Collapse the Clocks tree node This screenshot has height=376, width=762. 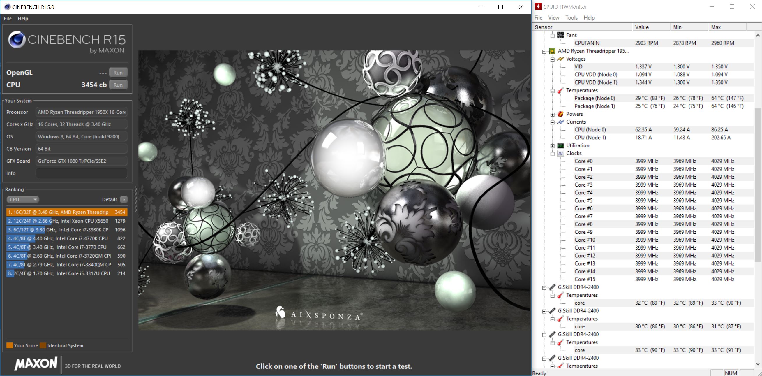[x=552, y=154]
